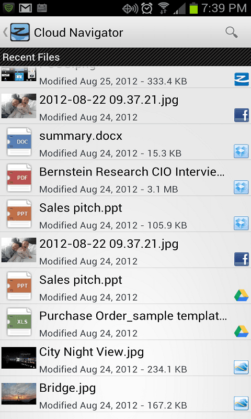251x419 pixels.
Task: Click the SkyDrive icon beside City Night View.jpg
Action: (242, 367)
